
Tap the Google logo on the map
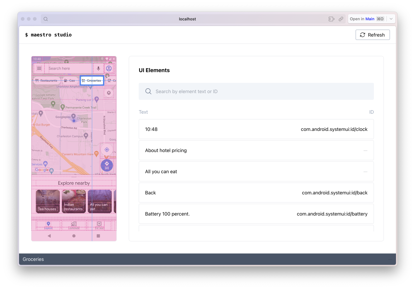click(x=42, y=170)
